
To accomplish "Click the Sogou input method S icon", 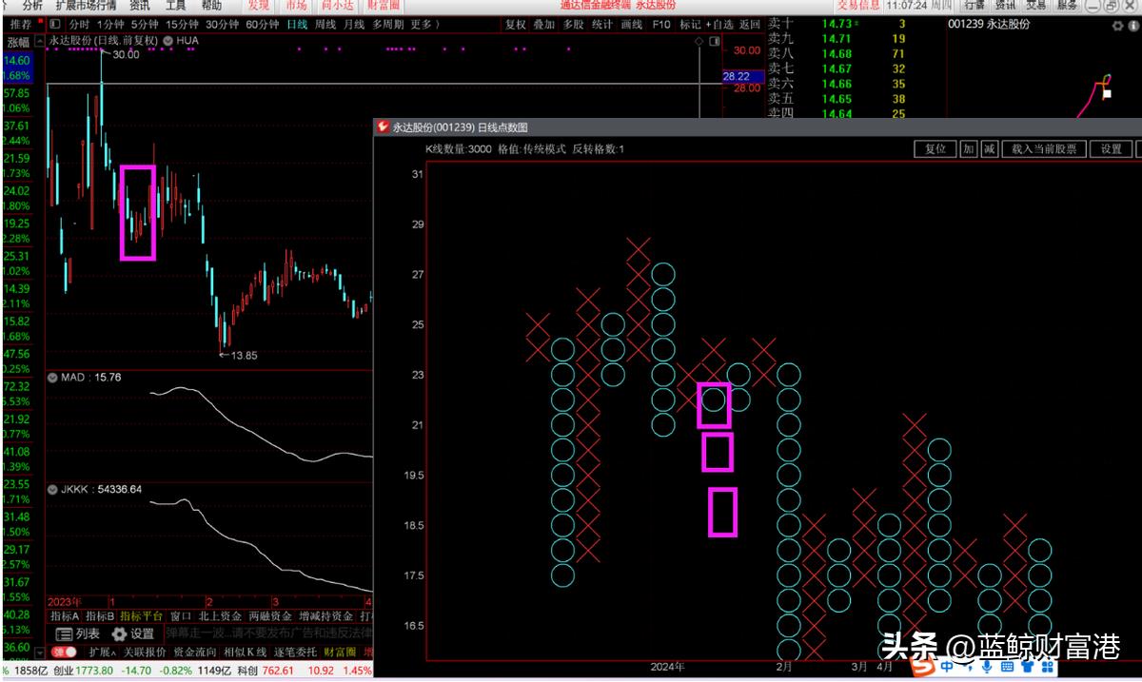I will point(922,668).
